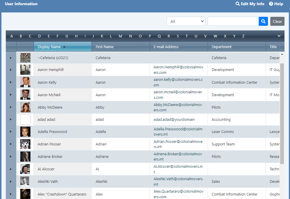Expand the Adrian Pooser row

tap(11, 144)
